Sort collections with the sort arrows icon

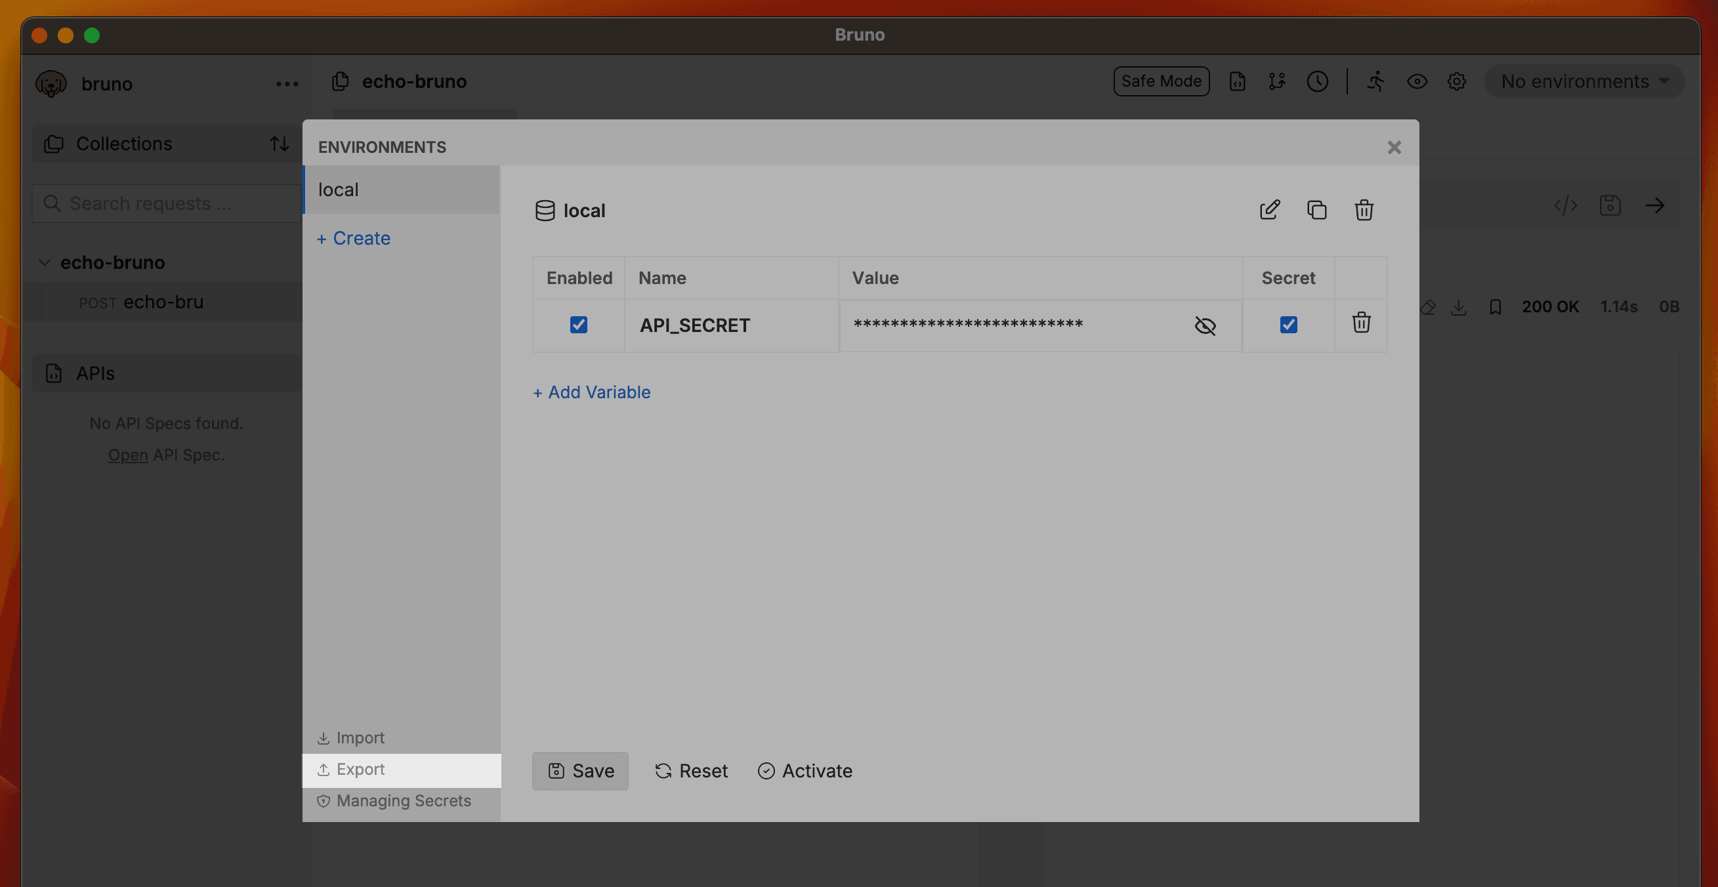[x=280, y=144]
